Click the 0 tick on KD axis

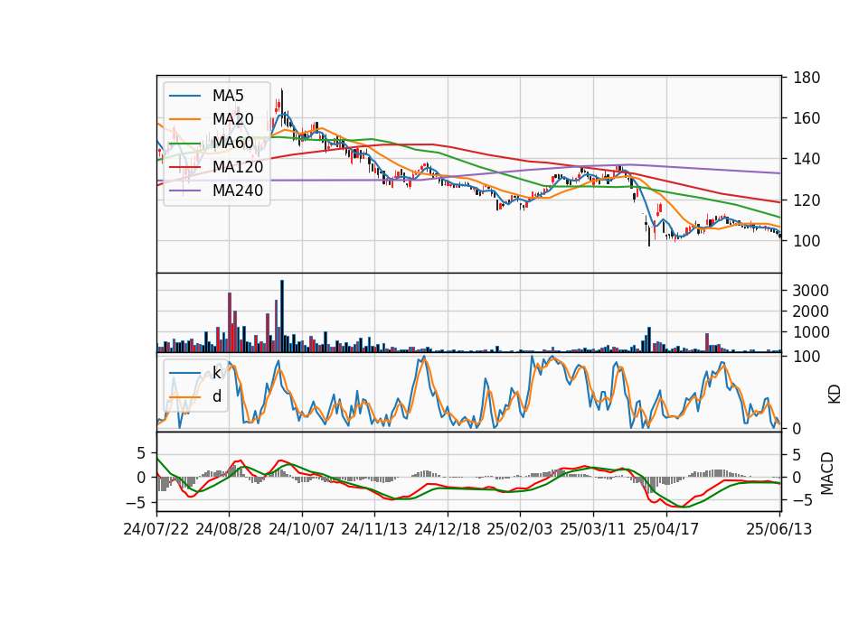point(797,428)
